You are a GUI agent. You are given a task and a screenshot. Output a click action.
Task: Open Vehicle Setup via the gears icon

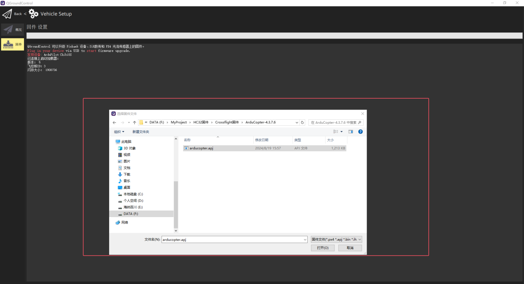coord(34,14)
